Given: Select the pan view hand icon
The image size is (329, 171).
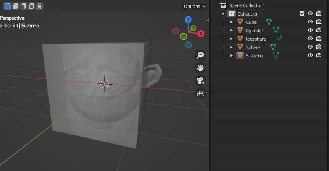Looking at the screenshot, I should coord(200,68).
